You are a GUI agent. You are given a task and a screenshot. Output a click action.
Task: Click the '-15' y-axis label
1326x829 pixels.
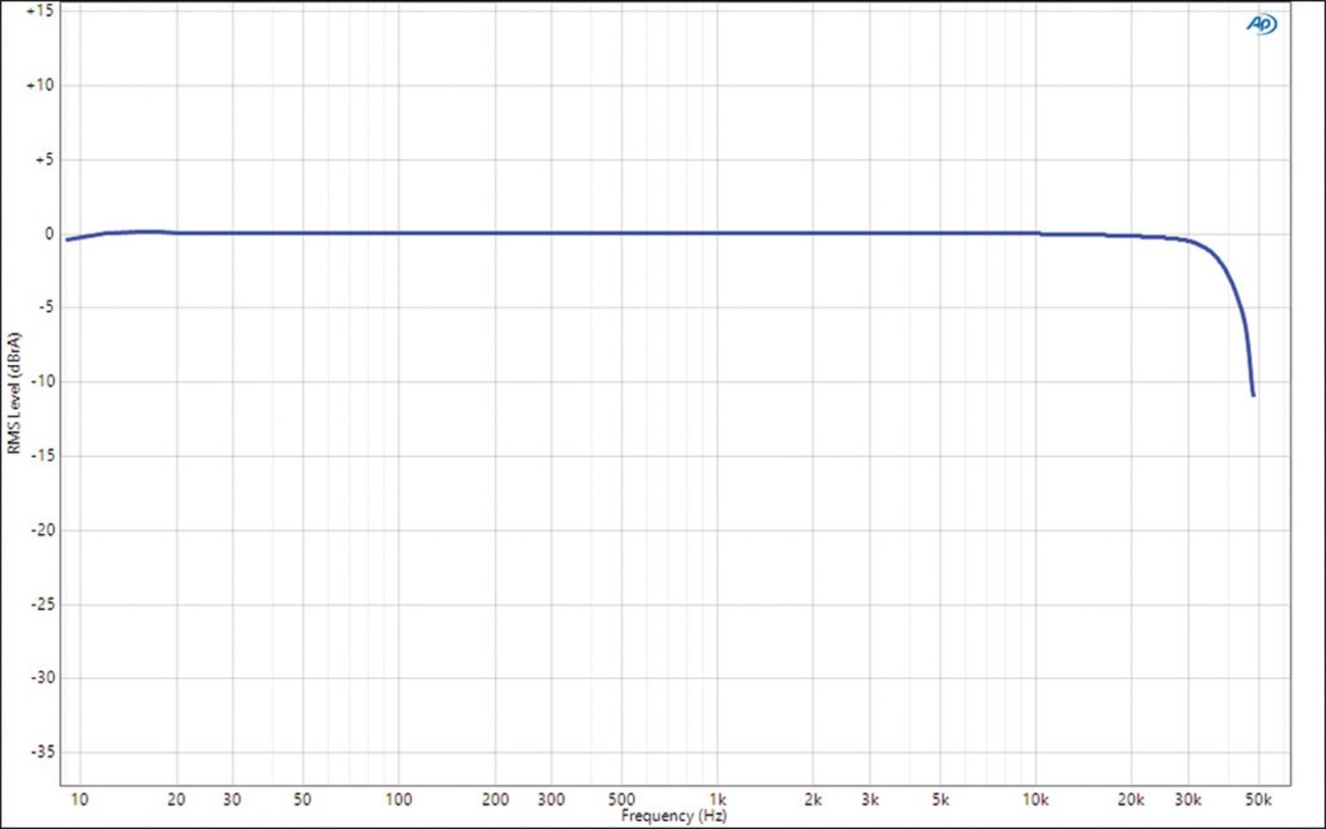42,456
